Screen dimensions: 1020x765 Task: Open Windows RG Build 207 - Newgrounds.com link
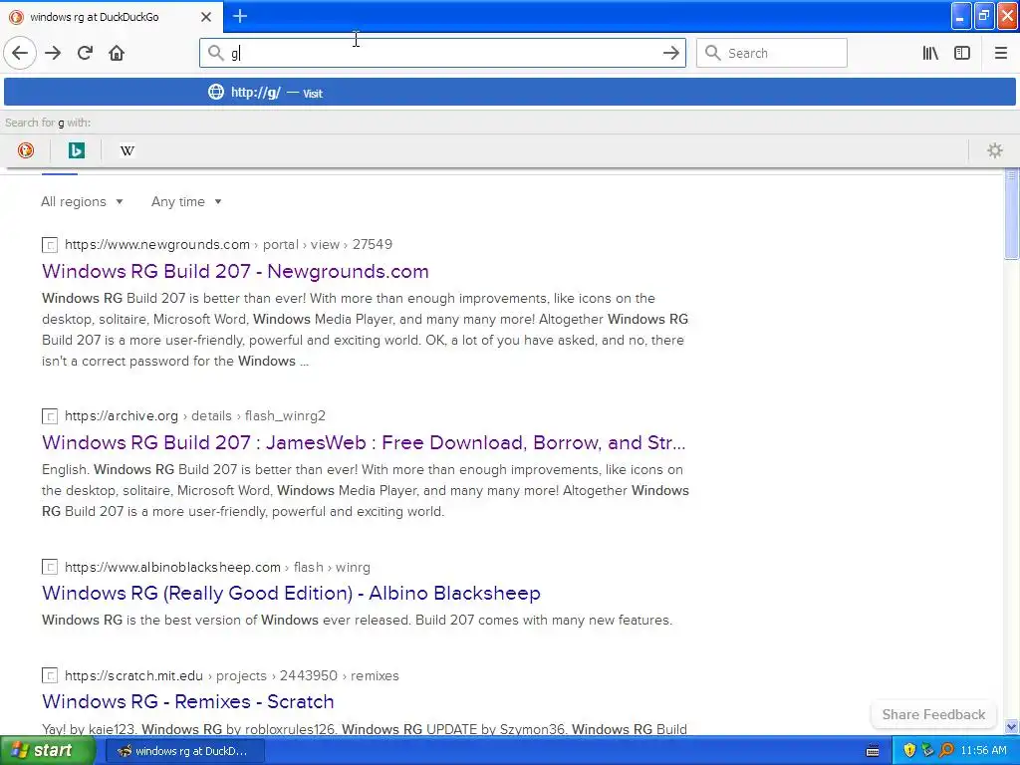pos(235,271)
